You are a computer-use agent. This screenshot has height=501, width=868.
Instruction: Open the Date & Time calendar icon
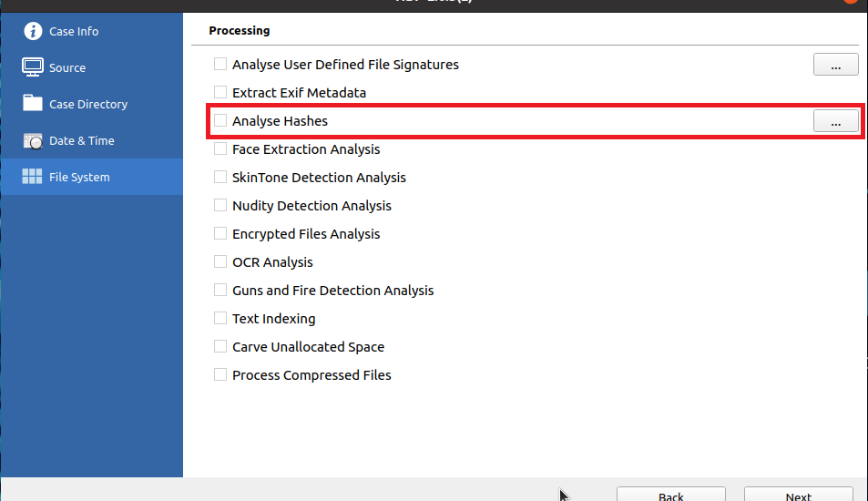33,140
